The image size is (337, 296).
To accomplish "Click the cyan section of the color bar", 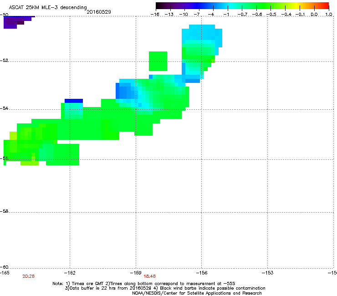I will click(x=230, y=5).
